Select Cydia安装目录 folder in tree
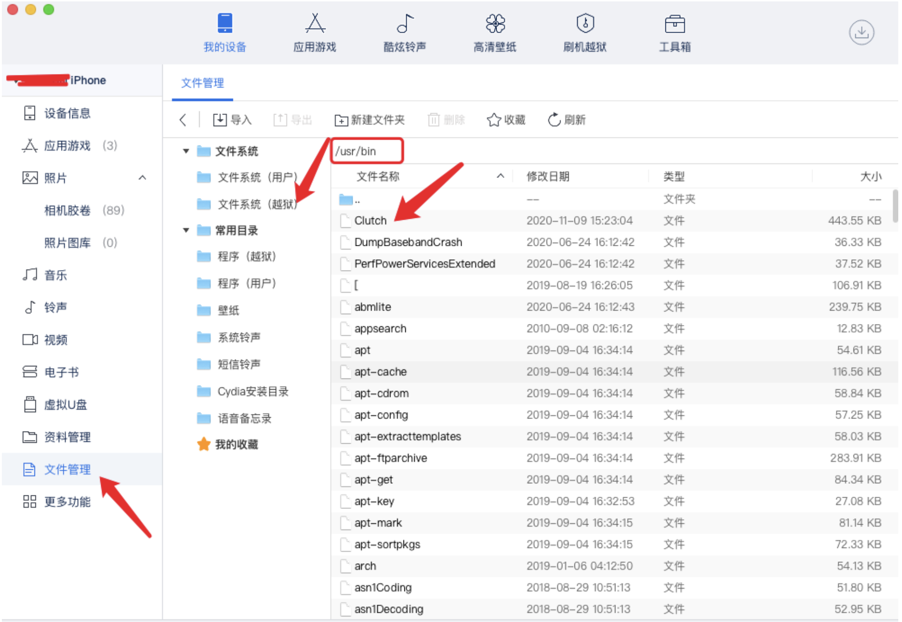 (242, 392)
